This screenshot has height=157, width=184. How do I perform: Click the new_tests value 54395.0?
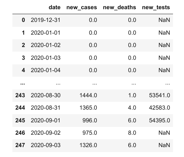point(160,121)
